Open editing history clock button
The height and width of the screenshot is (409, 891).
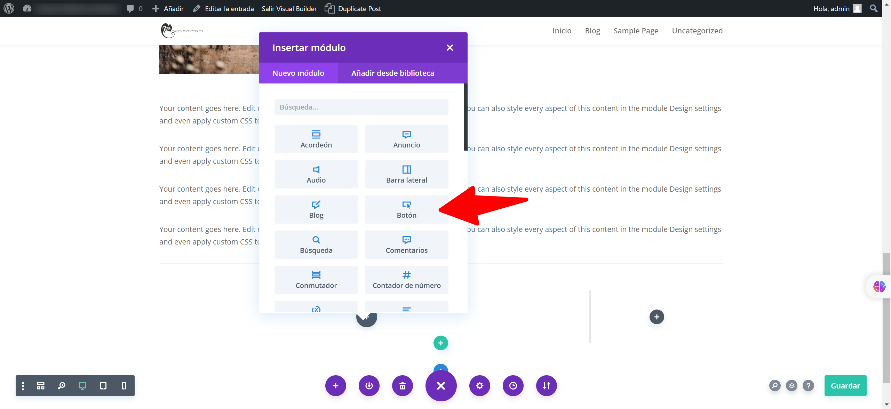(x=513, y=385)
